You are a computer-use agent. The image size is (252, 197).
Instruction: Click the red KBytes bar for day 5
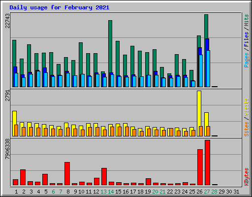45,179
